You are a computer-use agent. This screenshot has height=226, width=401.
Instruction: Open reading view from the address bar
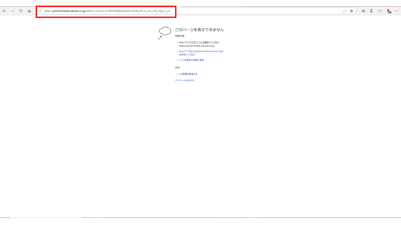pos(345,11)
